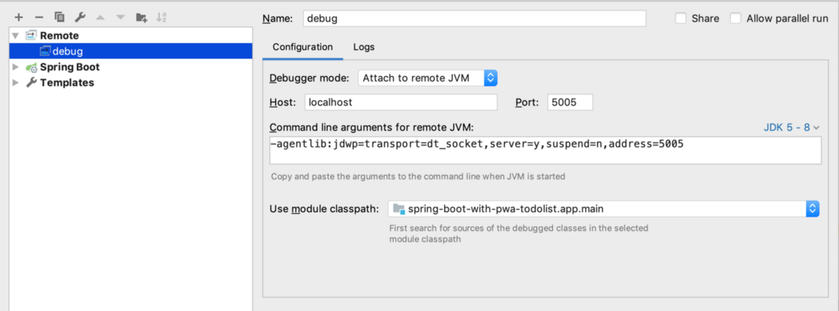Click the Sort Configurations alphabetically icon

tap(161, 17)
